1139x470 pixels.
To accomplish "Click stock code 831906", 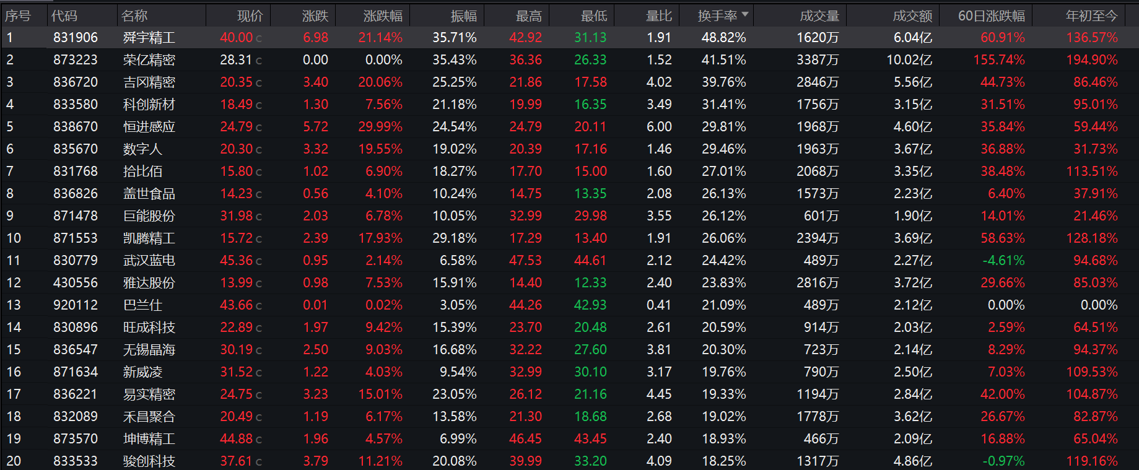I will point(76,38).
